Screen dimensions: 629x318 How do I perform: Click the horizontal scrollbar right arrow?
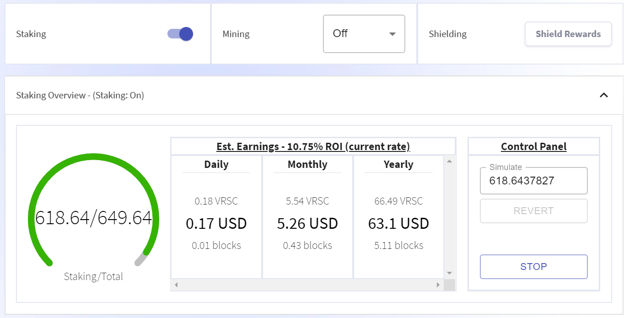click(438, 285)
